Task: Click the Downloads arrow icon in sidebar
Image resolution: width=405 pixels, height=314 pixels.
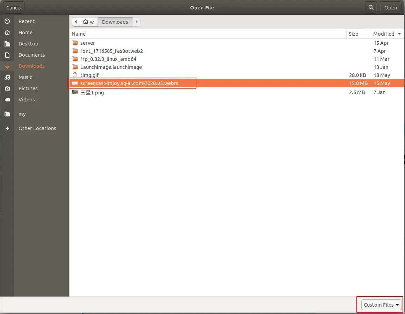Action: (x=7, y=66)
